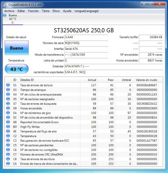168x173 pixels.
Task: Click the power-on count 2874 veces
Action: click(x=151, y=55)
